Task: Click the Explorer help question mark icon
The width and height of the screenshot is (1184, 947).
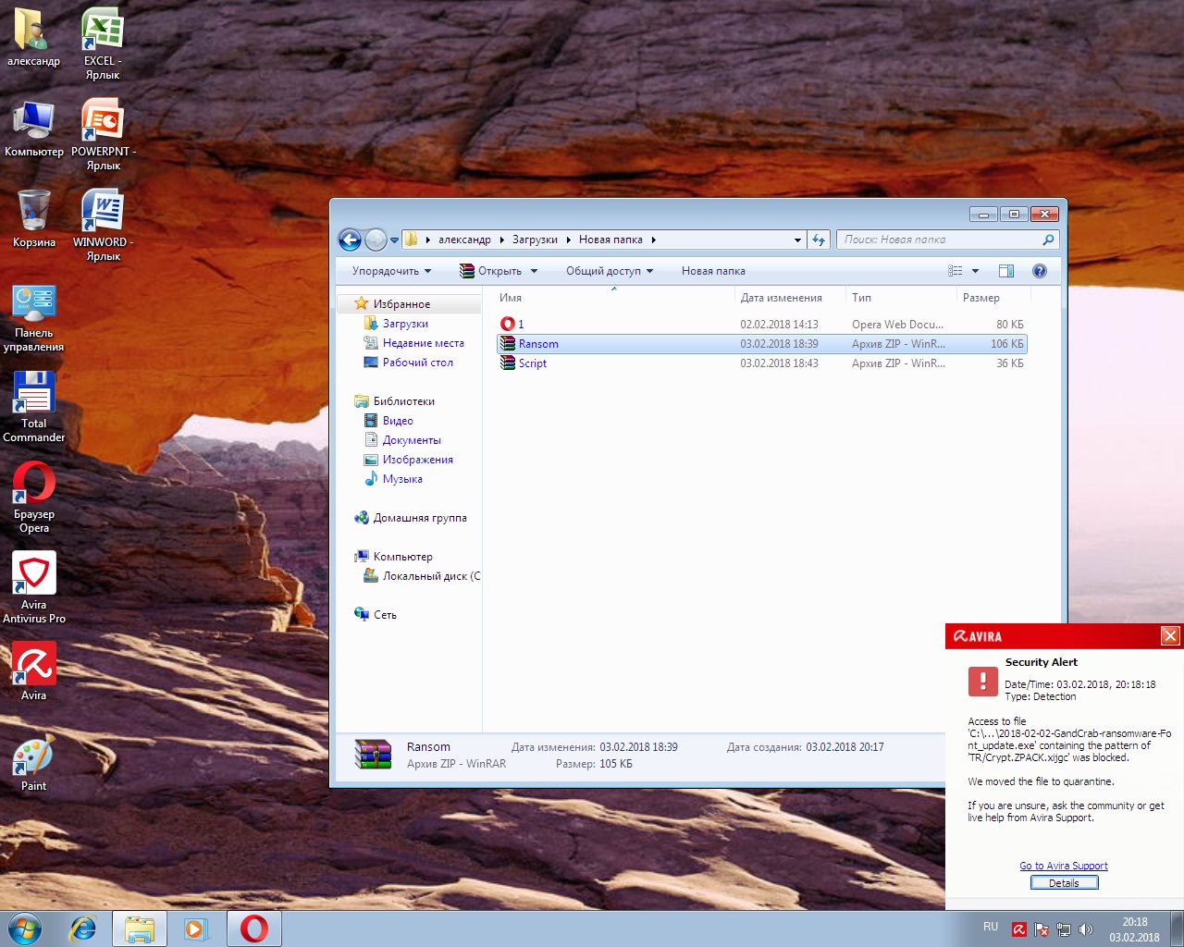Action: point(1039,271)
